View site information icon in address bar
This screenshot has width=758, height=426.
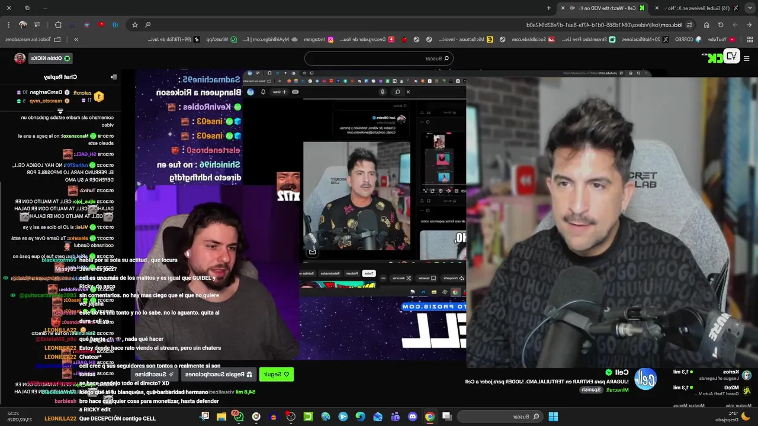coord(689,25)
